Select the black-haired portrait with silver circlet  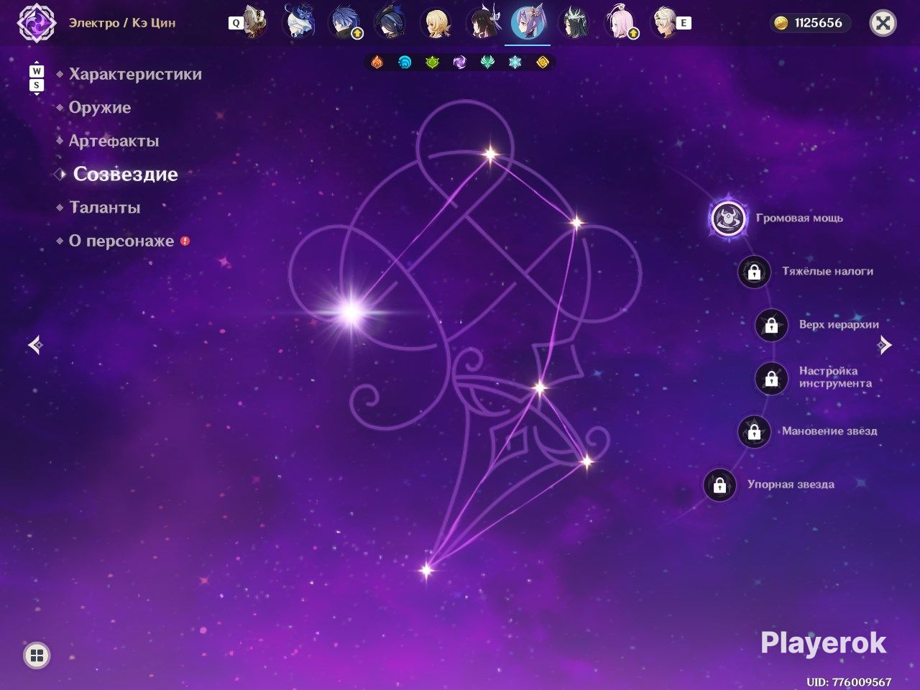(574, 23)
